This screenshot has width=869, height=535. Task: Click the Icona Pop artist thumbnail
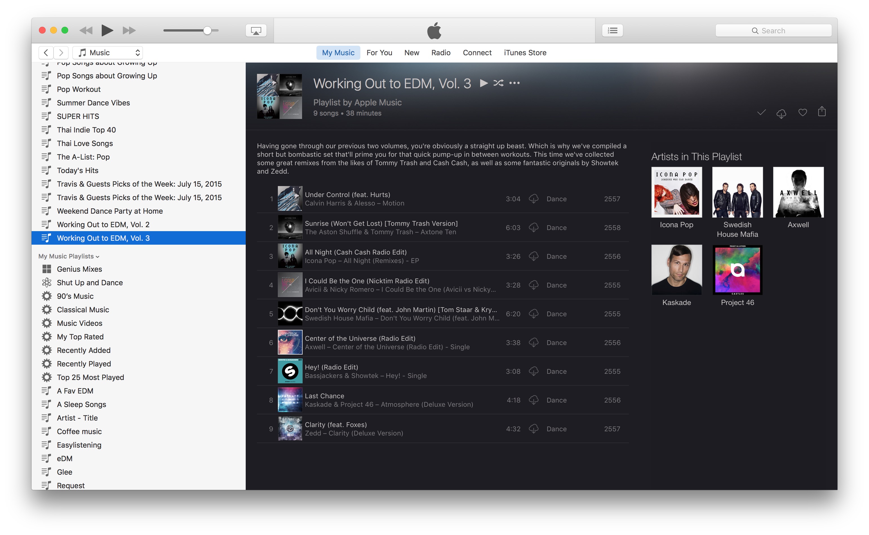(676, 192)
